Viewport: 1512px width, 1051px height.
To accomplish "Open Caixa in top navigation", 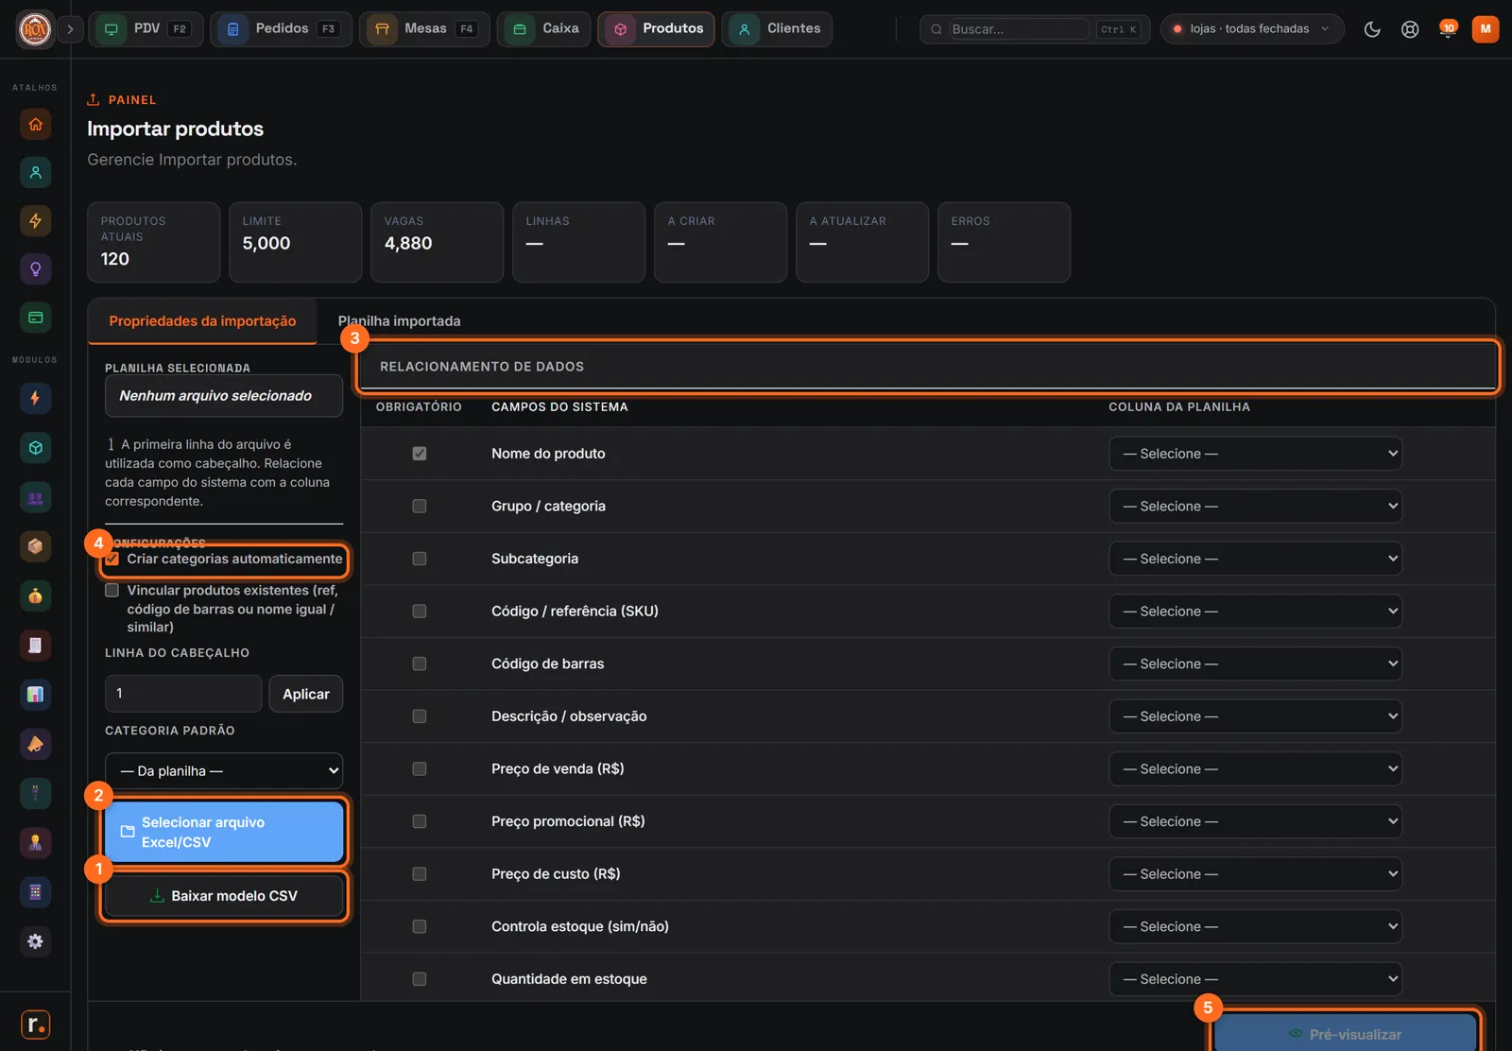I will click(x=544, y=29).
